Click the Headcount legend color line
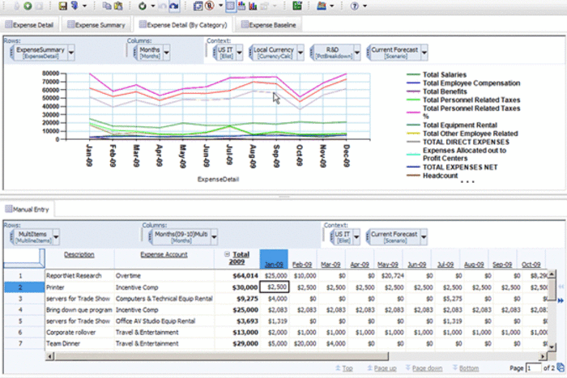567x378 pixels. point(413,176)
